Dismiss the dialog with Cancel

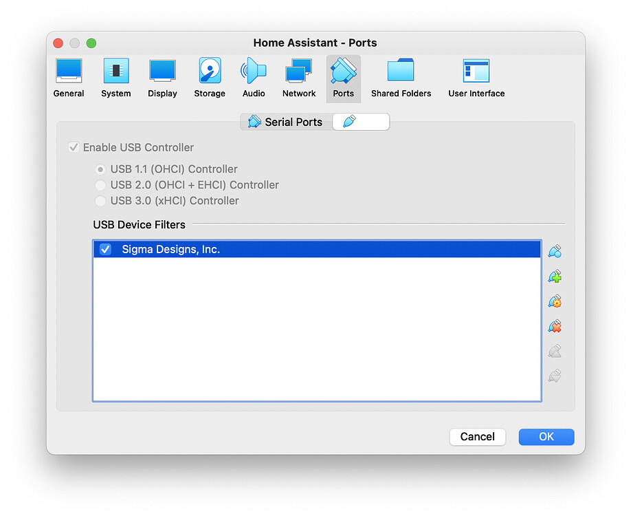pyautogui.click(x=477, y=436)
